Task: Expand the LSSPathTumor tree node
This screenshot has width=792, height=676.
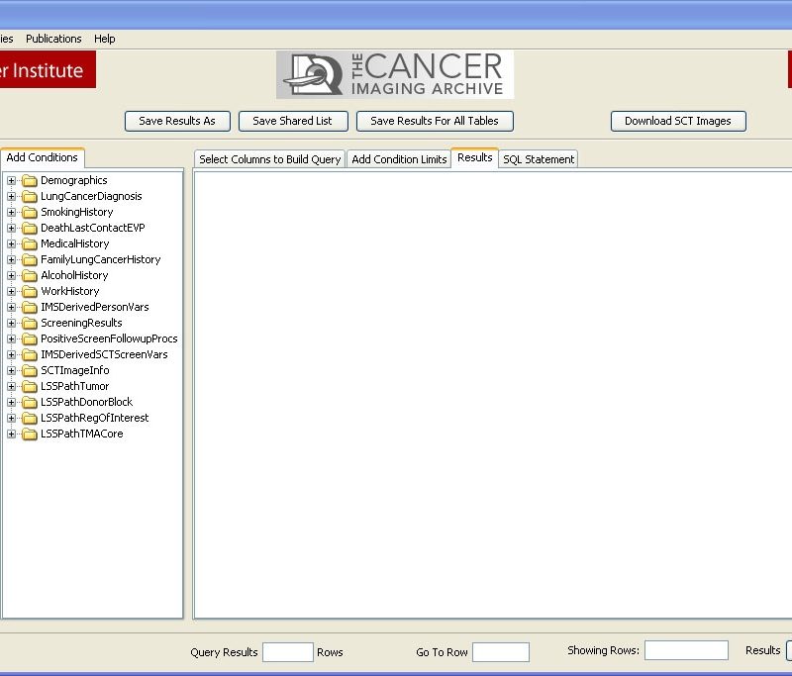Action: click(x=11, y=386)
